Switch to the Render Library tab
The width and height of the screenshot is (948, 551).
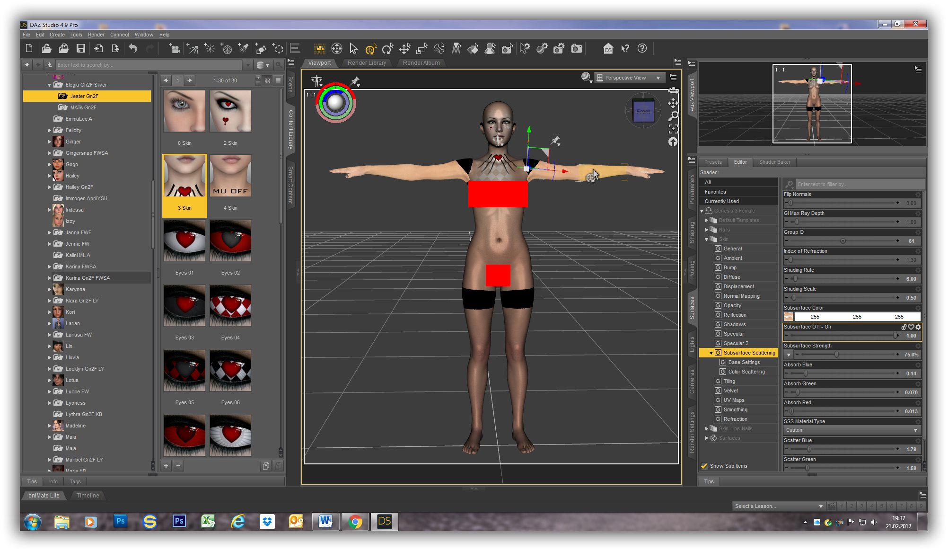pos(367,62)
